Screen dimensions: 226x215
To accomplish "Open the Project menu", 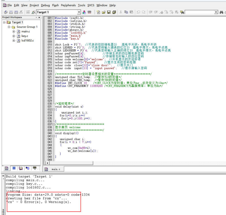I will click(34, 5).
